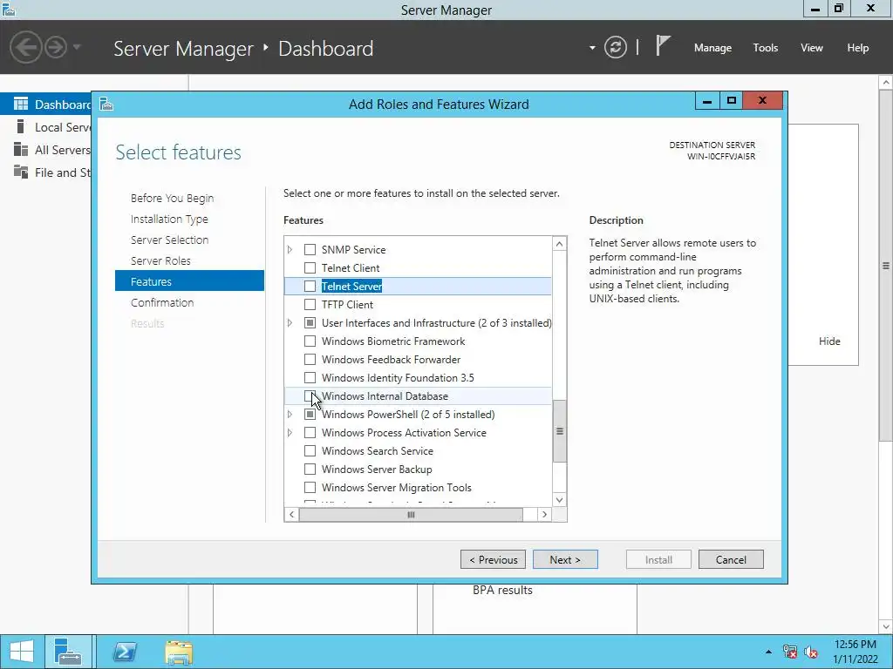Open the notifications flag
Image resolution: width=893 pixels, height=669 pixels.
663,45
